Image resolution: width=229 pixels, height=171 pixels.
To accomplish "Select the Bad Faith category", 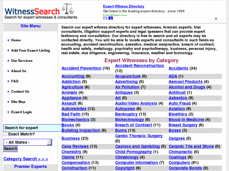I will (x=71, y=114).
